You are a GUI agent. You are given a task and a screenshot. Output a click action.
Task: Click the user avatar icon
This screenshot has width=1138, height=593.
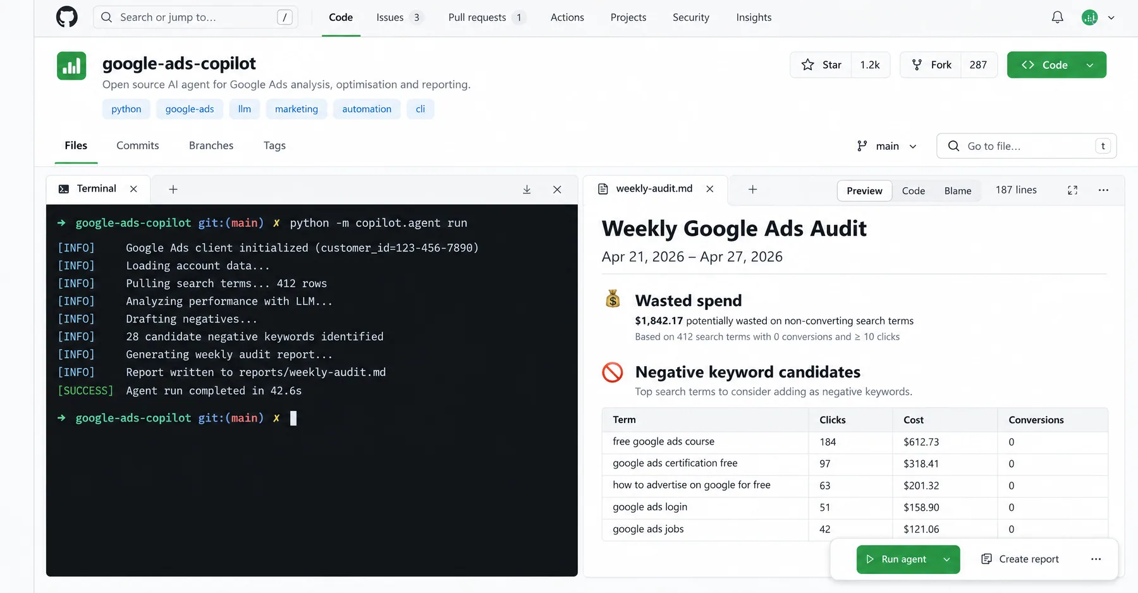(x=1089, y=18)
